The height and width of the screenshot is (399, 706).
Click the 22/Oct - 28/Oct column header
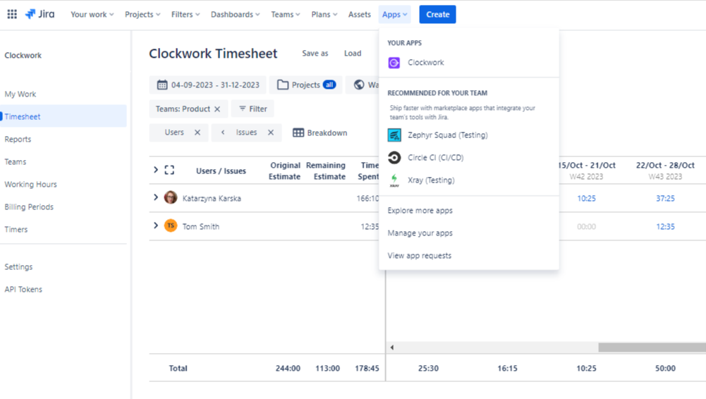(x=665, y=171)
